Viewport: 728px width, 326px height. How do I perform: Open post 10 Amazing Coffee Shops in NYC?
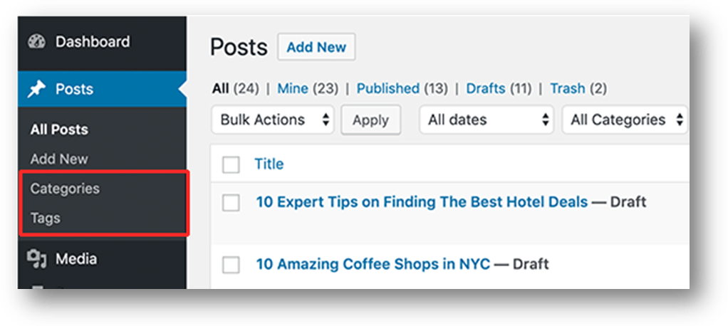tap(373, 264)
